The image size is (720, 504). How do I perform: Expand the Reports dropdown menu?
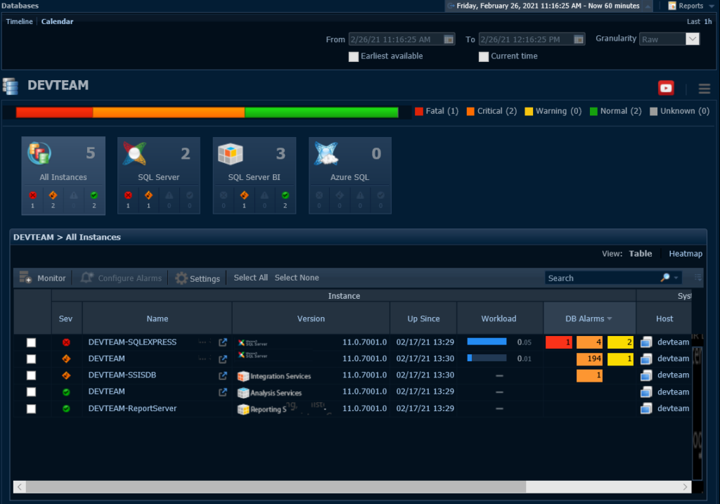click(712, 6)
